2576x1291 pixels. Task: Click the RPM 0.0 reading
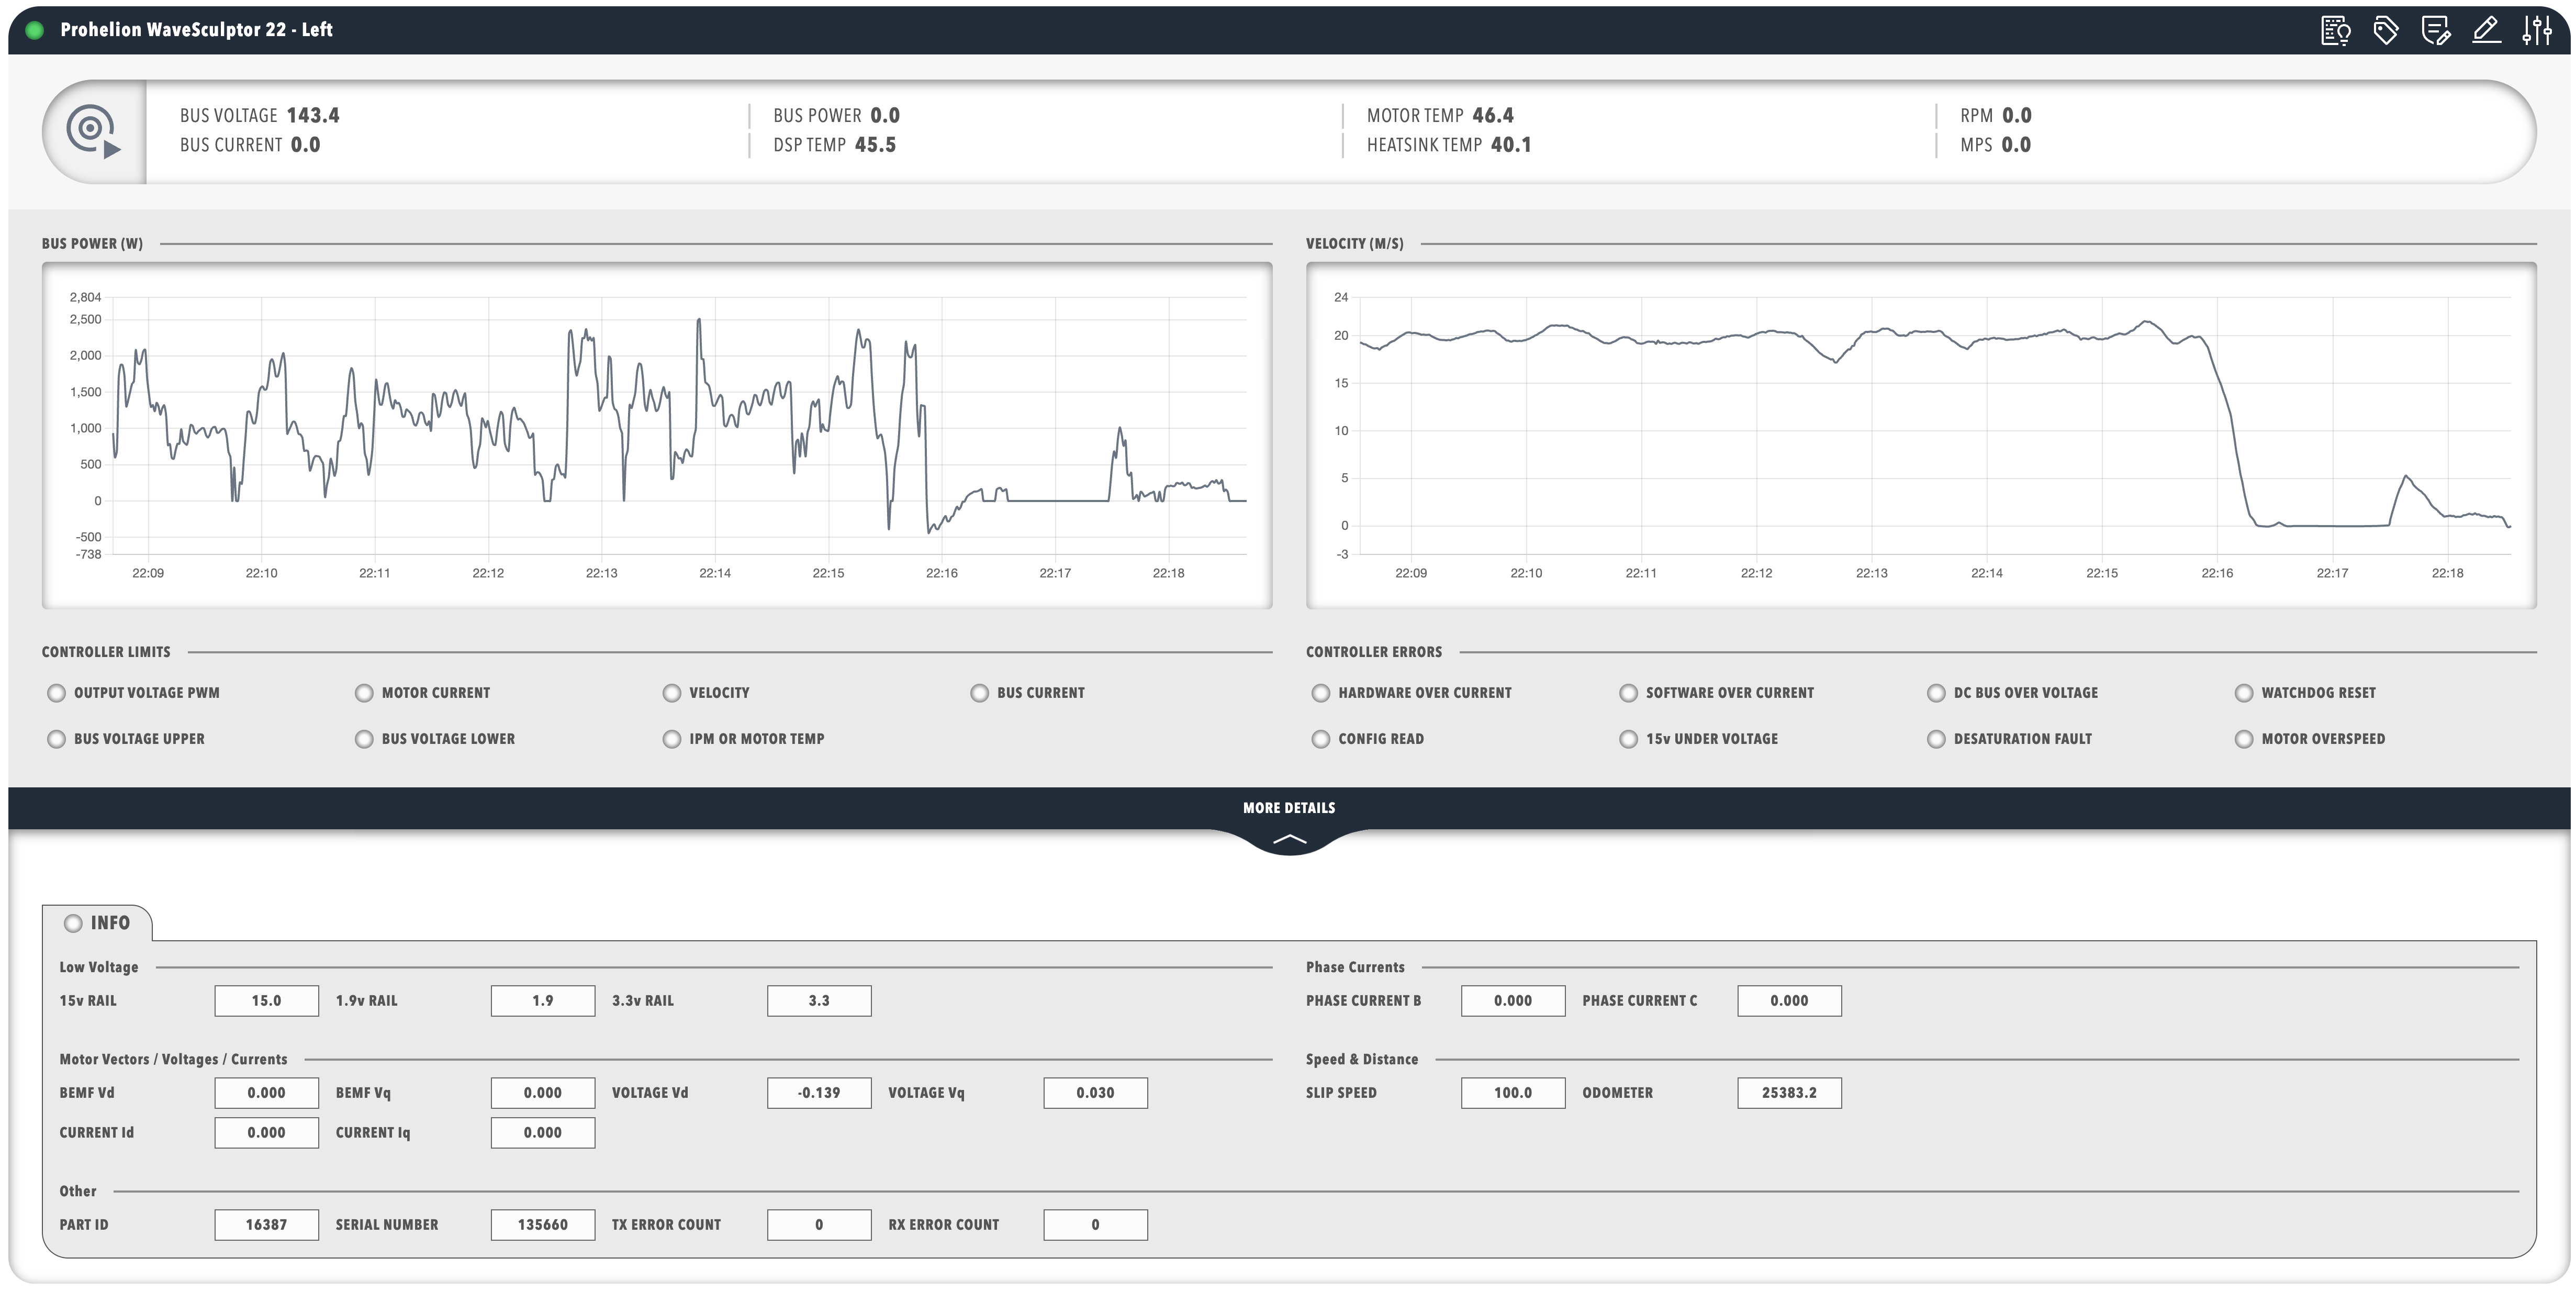1995,116
